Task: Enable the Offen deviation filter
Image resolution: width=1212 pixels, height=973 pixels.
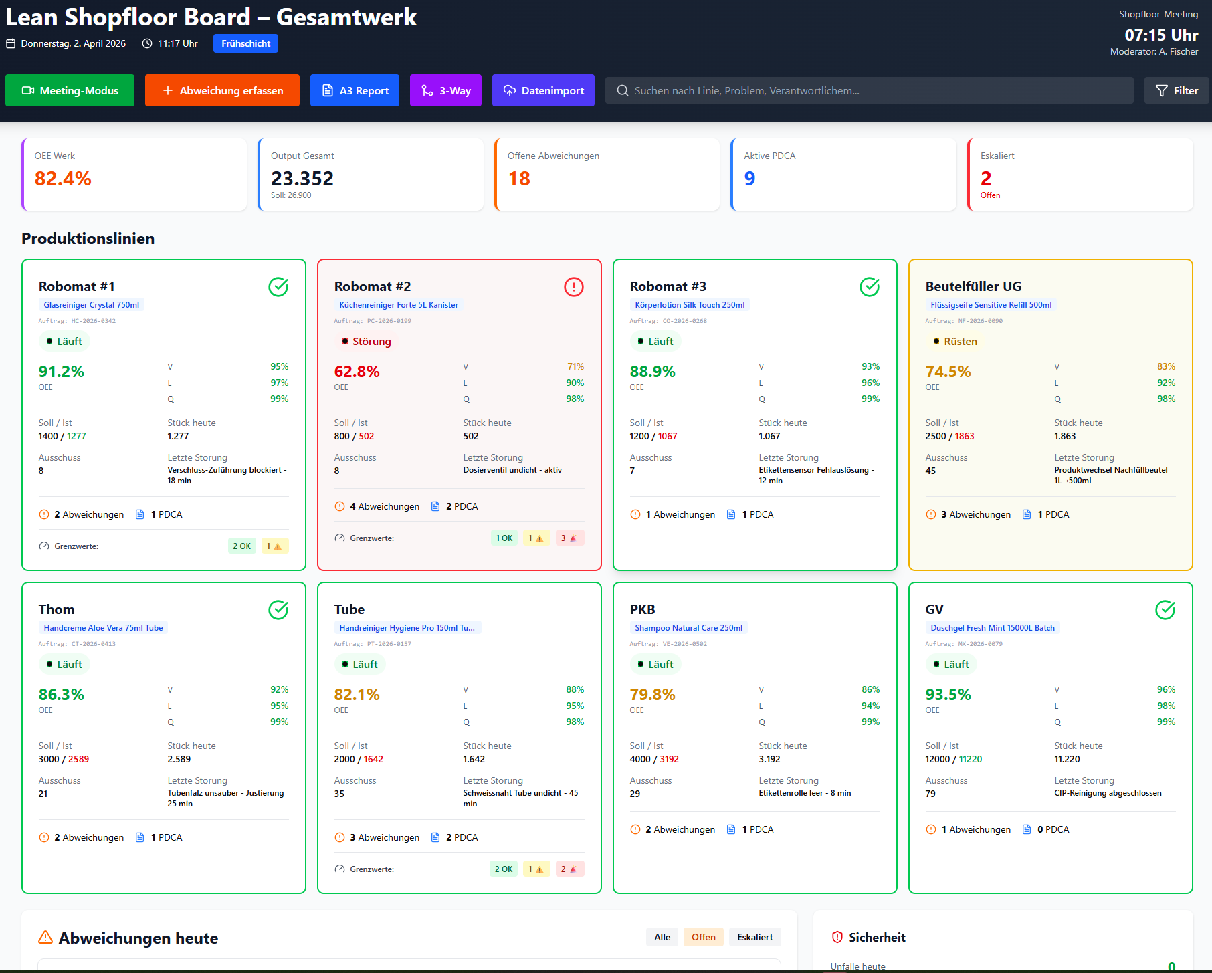Action: pos(703,937)
